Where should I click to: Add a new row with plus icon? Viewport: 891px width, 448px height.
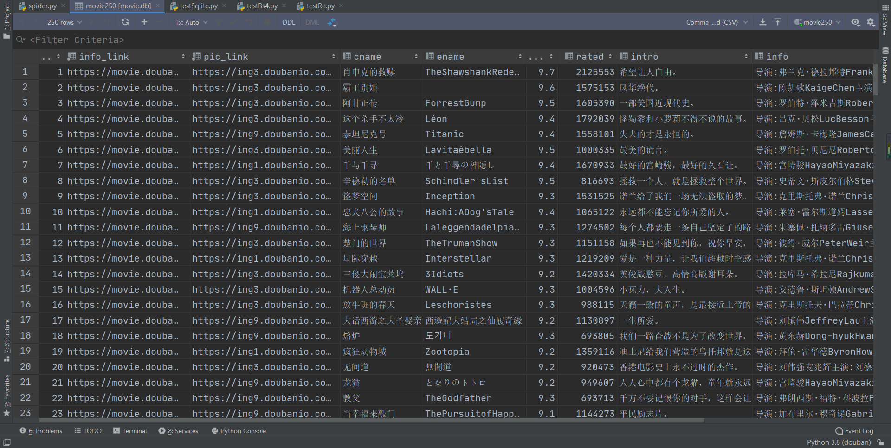pyautogui.click(x=144, y=22)
